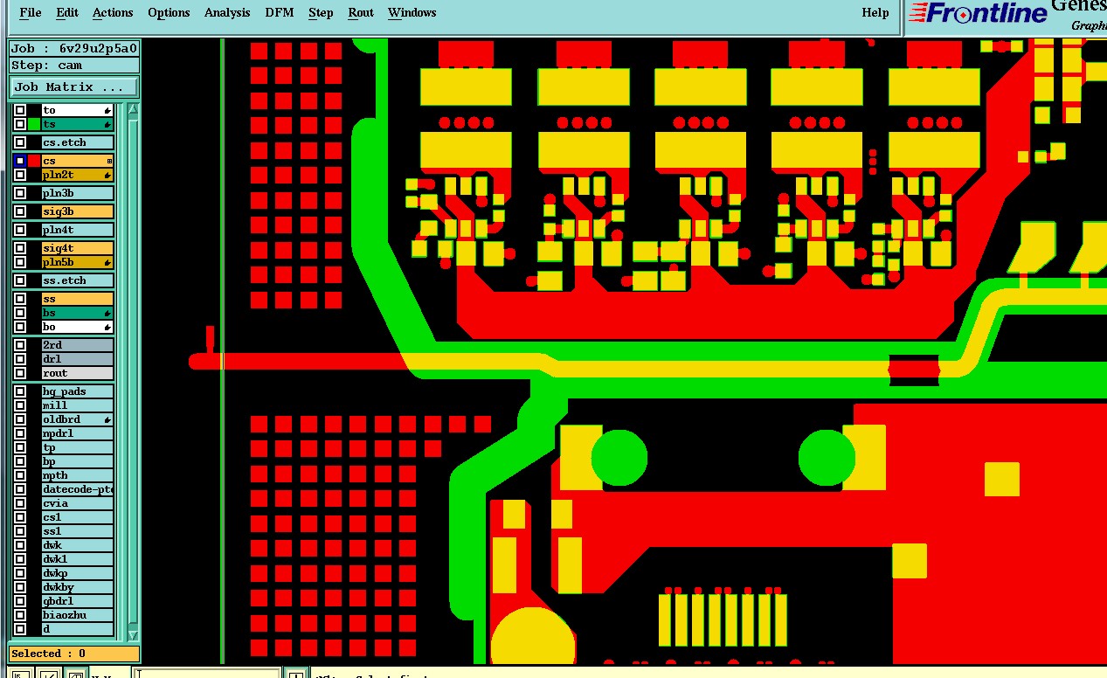Toggle display checkbox for the ss layer
1107x678 pixels.
20,299
